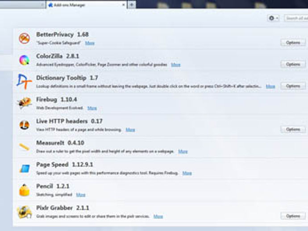Open Options for Live HTTP headers
This screenshot has width=308, height=231.
pyautogui.click(x=293, y=129)
